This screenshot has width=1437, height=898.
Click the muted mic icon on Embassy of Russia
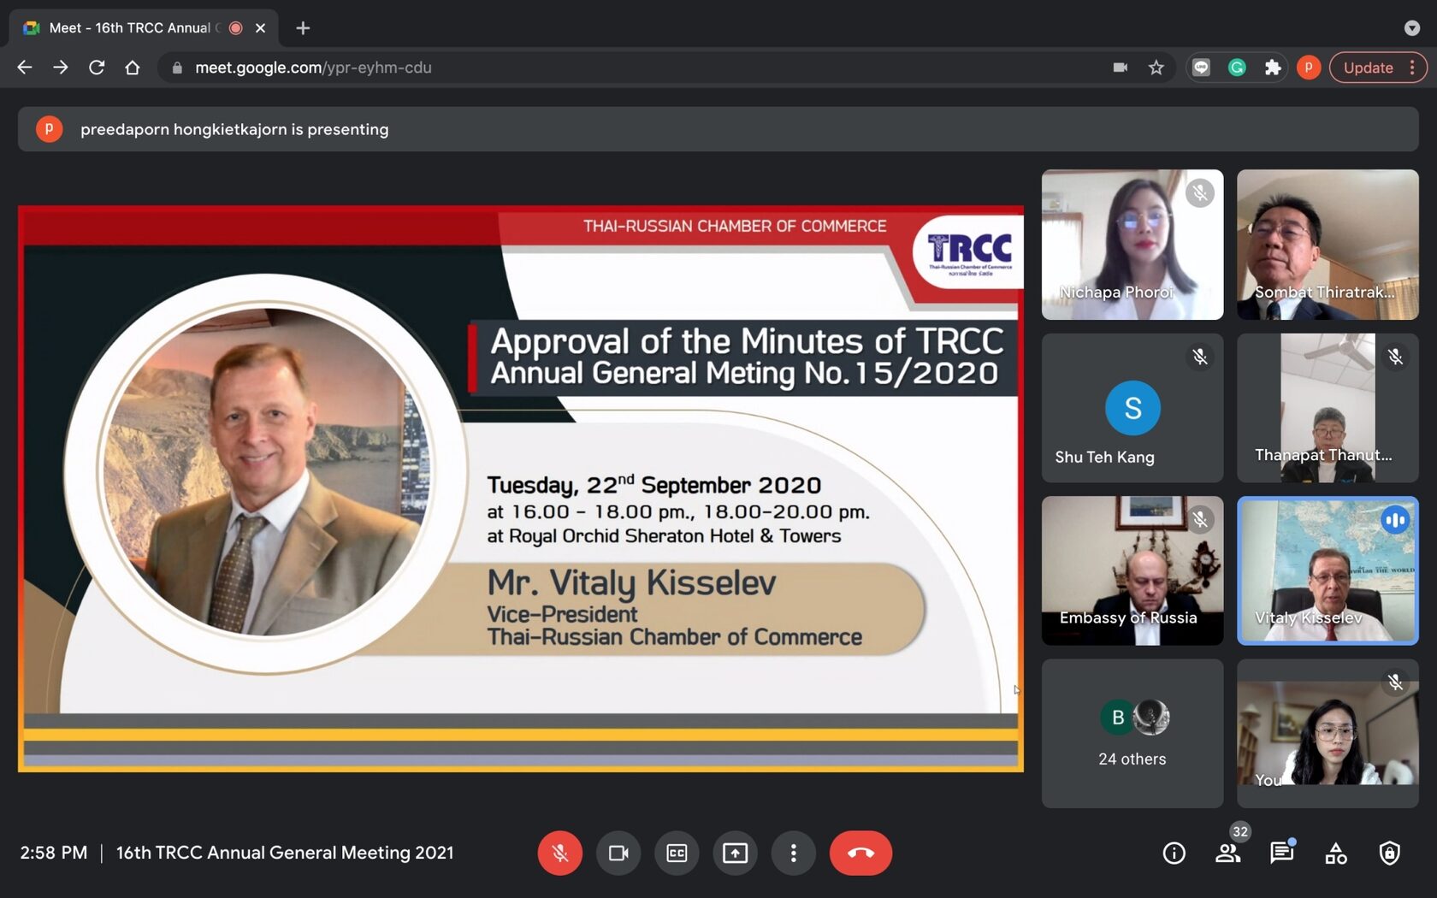point(1200,519)
